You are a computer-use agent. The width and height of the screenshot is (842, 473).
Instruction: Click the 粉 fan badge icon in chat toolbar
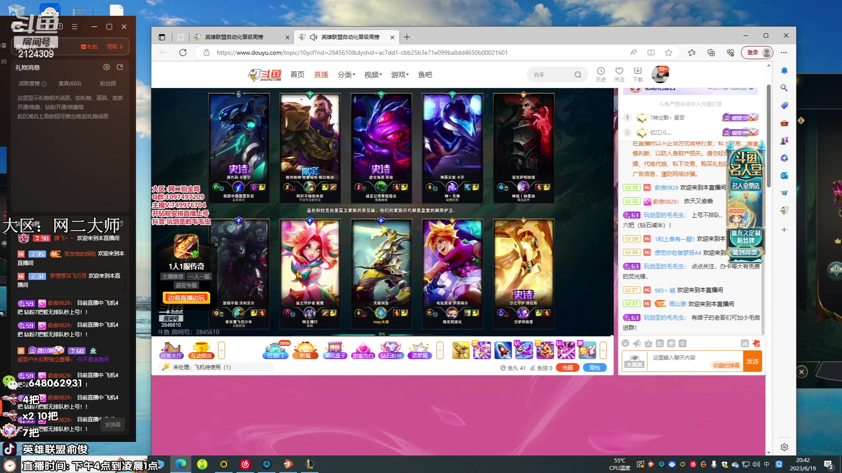[x=660, y=343]
